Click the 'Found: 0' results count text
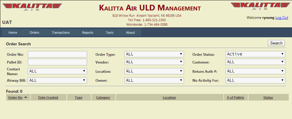 click(14, 92)
